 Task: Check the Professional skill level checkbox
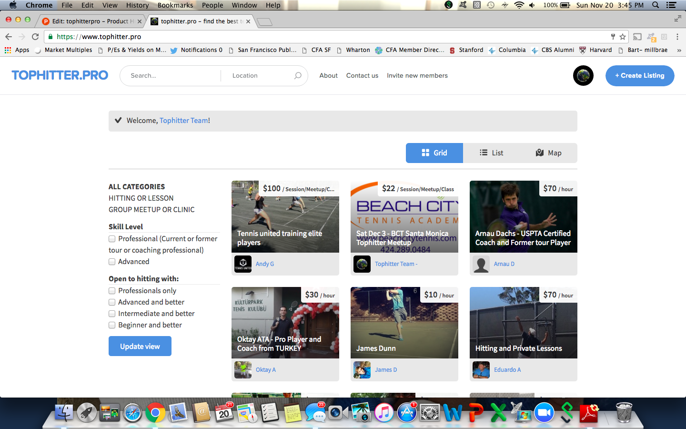112,239
